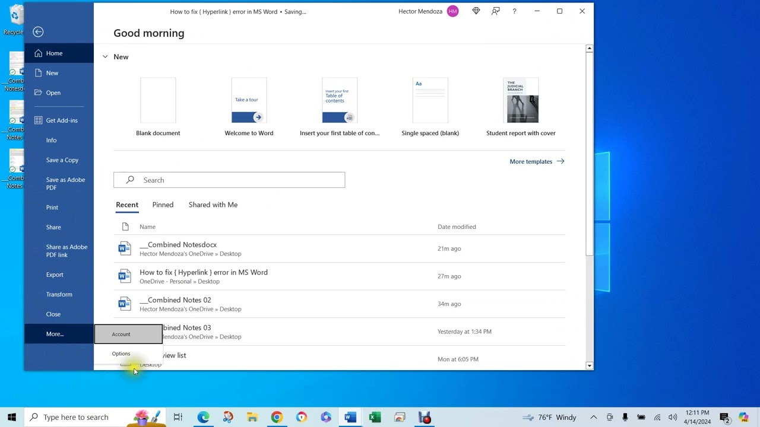This screenshot has height=427, width=760.
Task: Click the microphone tray icon
Action: (x=625, y=417)
